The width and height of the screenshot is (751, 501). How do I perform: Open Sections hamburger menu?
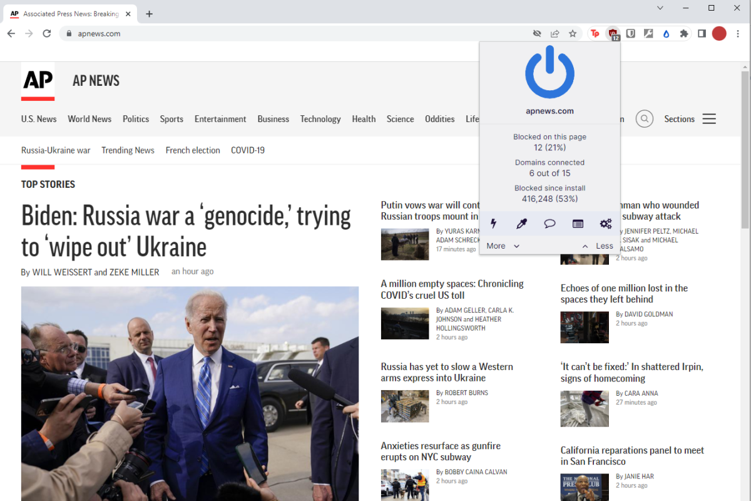pyautogui.click(x=690, y=119)
